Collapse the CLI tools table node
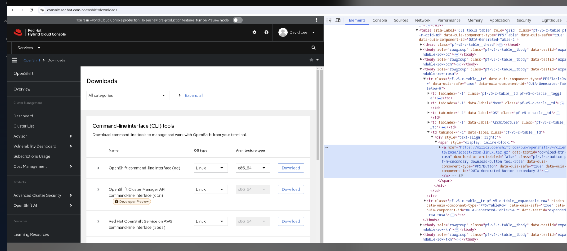 417,30
